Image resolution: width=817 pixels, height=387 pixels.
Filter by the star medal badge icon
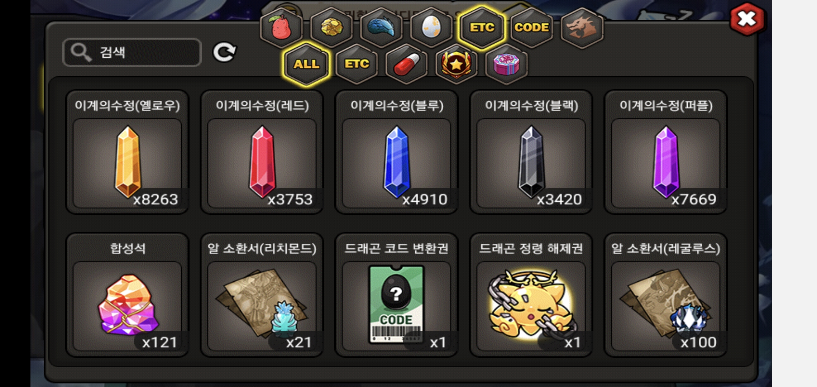456,64
